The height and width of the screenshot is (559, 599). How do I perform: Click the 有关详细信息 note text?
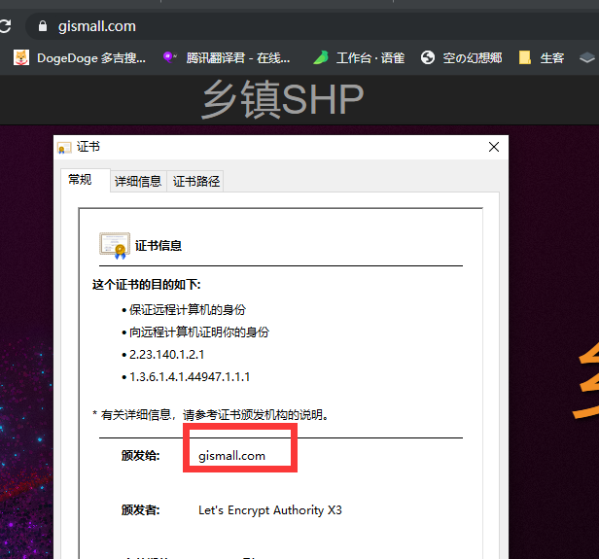(210, 415)
